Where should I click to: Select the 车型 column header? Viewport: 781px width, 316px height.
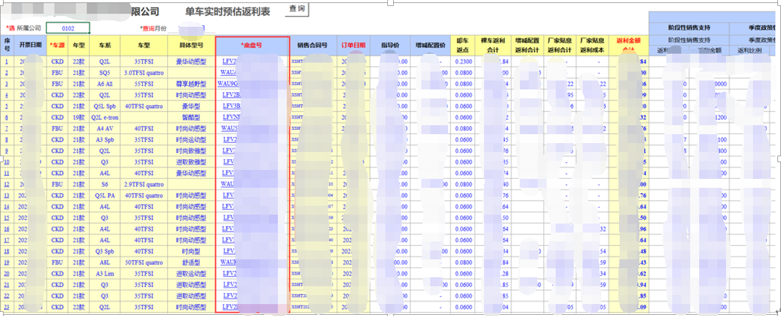143,45
